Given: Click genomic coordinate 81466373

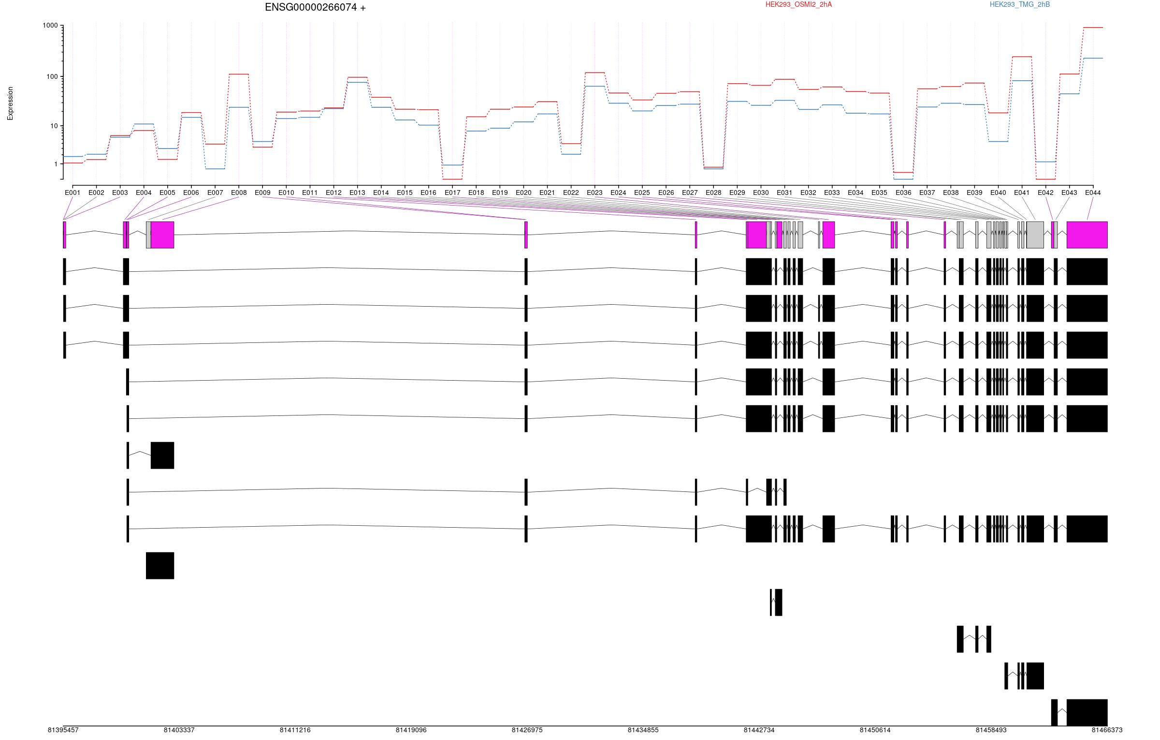Looking at the screenshot, I should (1107, 730).
